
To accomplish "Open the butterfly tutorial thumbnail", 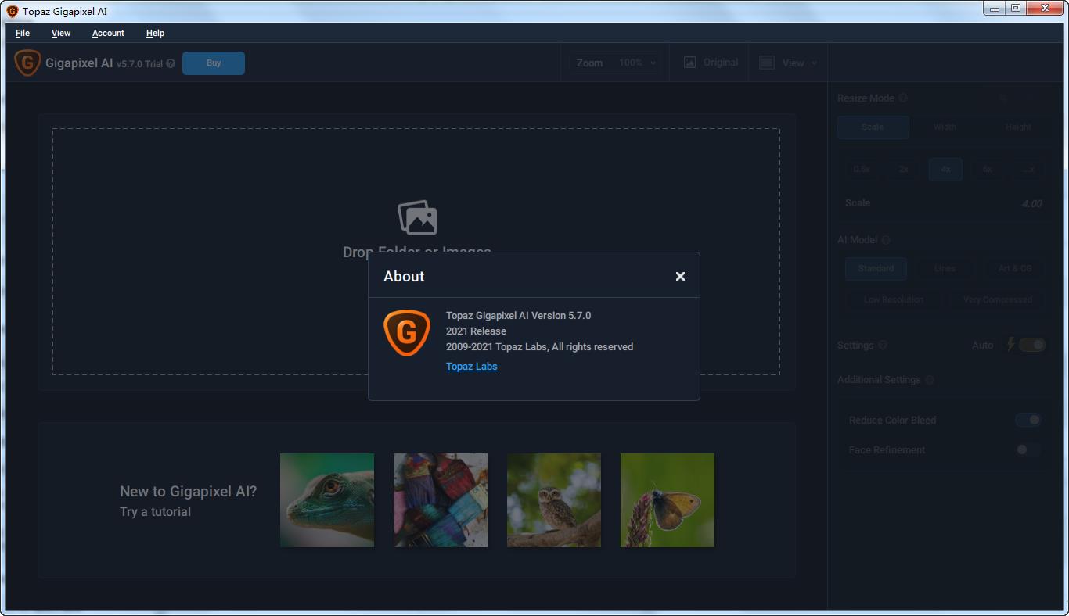I will (668, 500).
